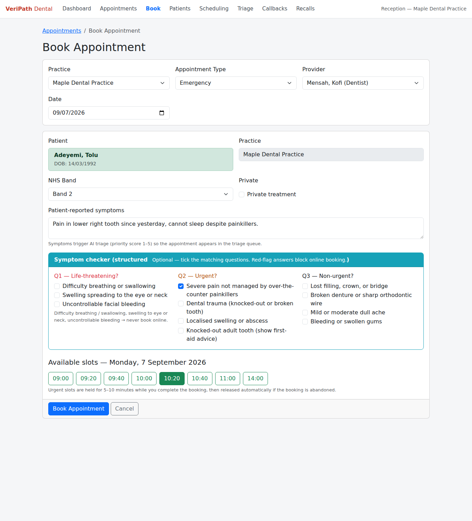Tick Broken denture or sharp orthodontic wire
The image size is (472, 521).
pyautogui.click(x=305, y=295)
